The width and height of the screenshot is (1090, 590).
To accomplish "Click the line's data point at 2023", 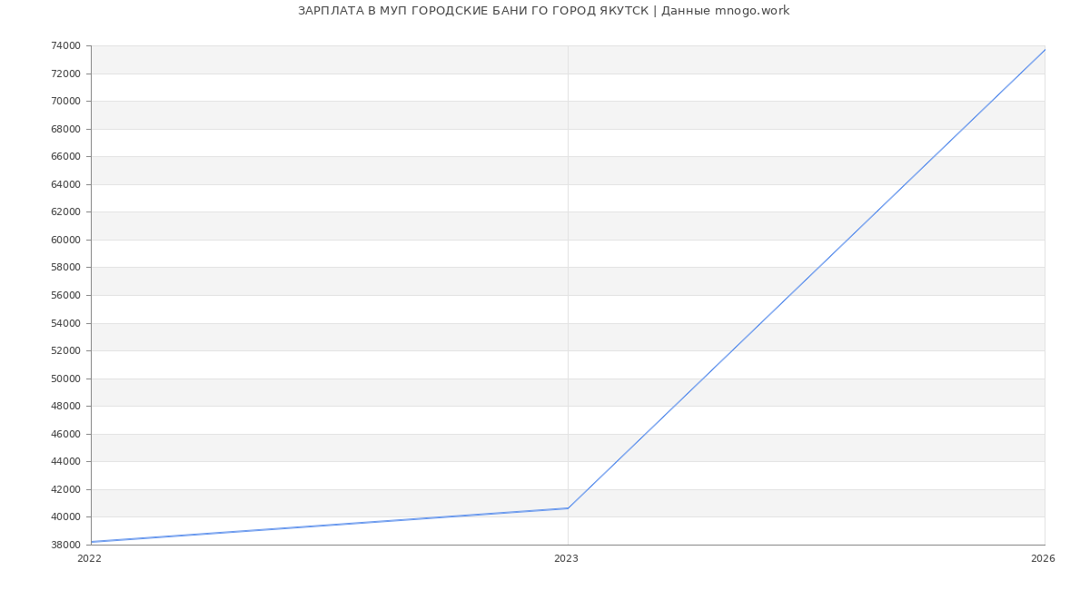I will pyautogui.click(x=568, y=508).
